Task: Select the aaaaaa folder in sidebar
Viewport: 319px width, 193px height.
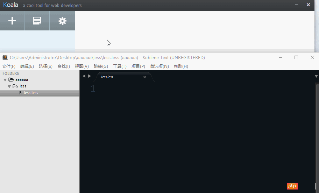Action: point(22,79)
